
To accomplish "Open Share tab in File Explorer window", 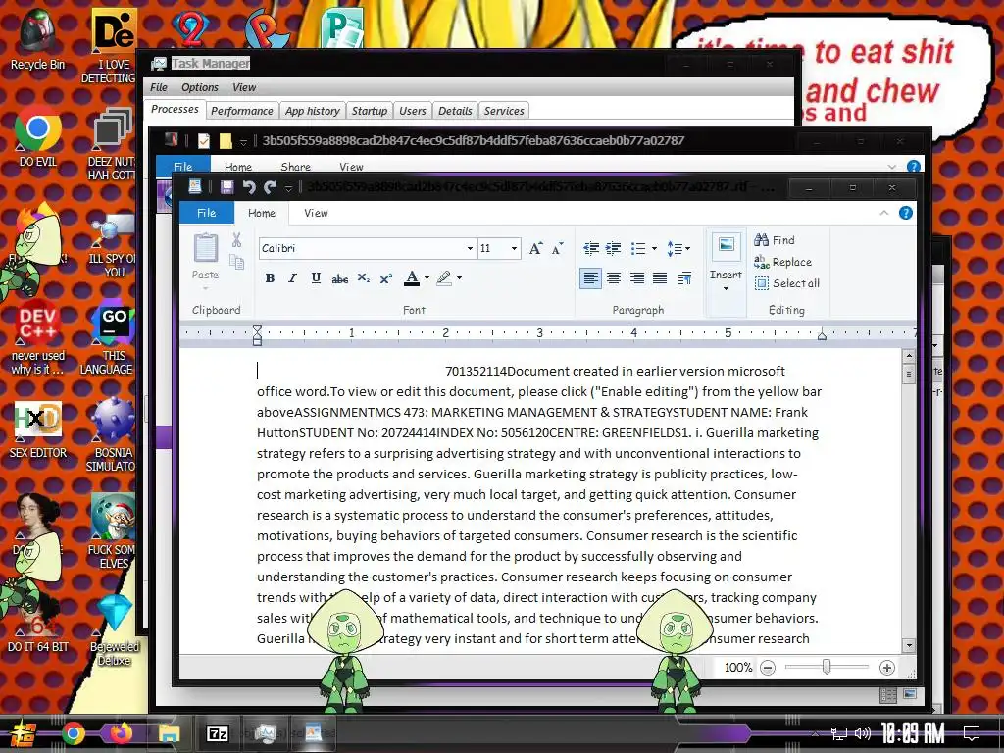I will 295,167.
